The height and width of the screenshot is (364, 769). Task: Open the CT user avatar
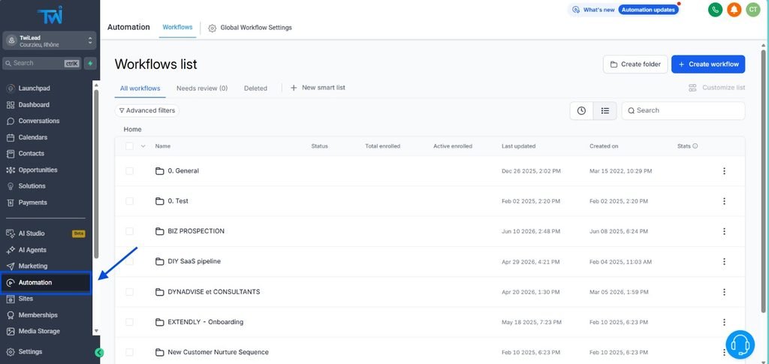(x=752, y=9)
